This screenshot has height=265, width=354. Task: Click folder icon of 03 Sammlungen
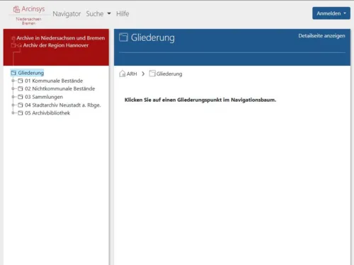(x=21, y=97)
